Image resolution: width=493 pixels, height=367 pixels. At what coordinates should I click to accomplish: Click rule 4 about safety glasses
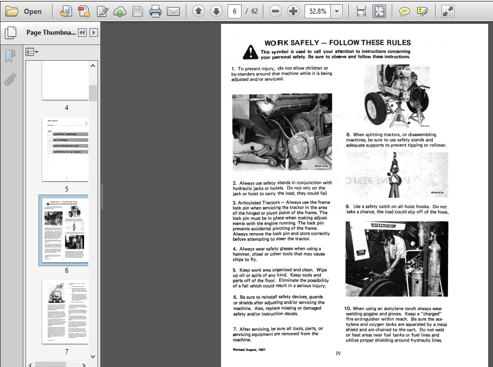[279, 254]
